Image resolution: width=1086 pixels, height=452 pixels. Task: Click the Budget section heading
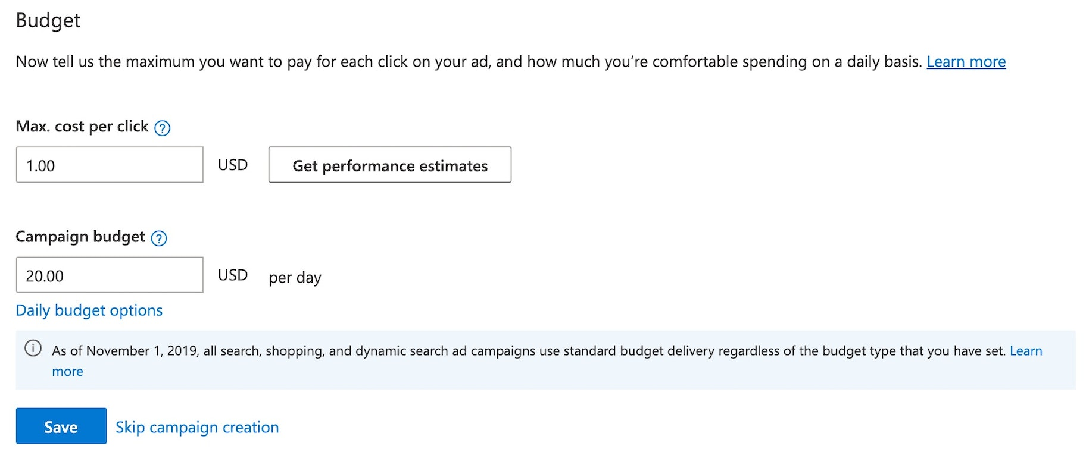48,20
